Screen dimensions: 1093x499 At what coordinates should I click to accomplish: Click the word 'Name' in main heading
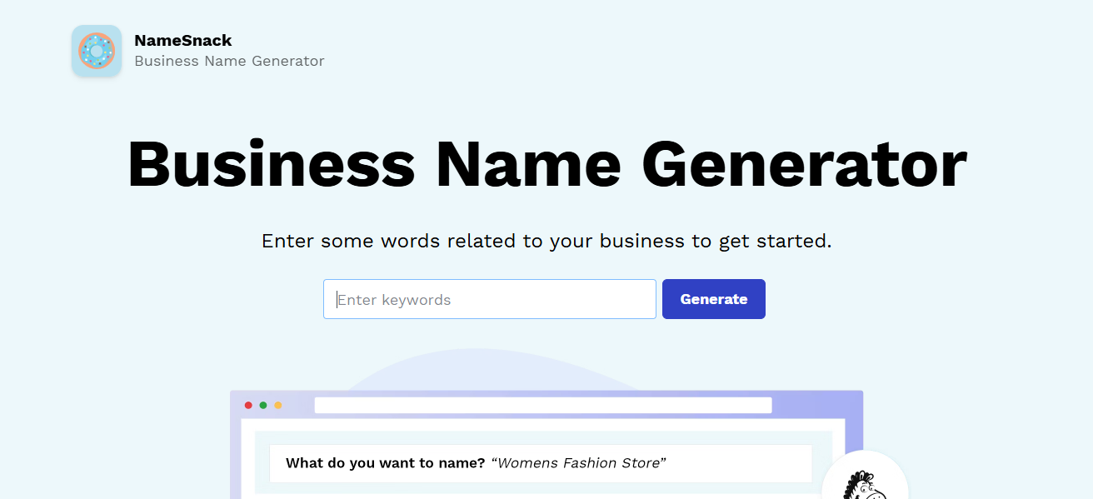[x=527, y=164]
